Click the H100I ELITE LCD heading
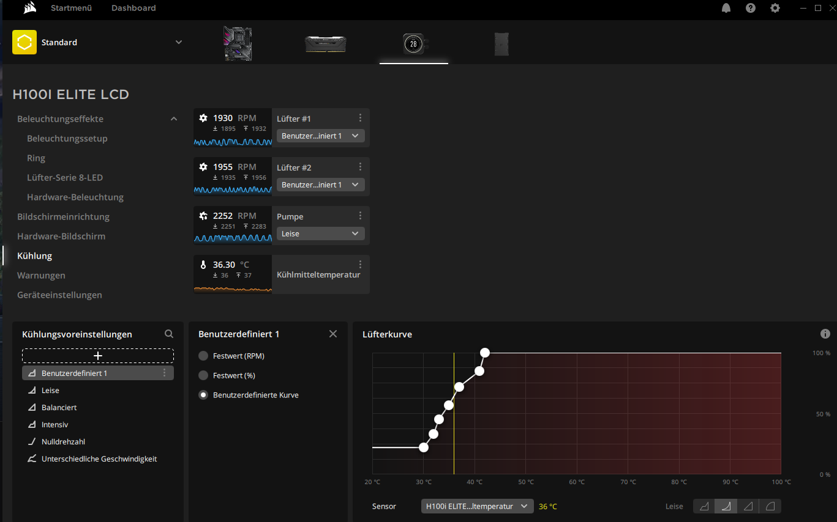Screen dimensions: 837x522 pos(70,95)
